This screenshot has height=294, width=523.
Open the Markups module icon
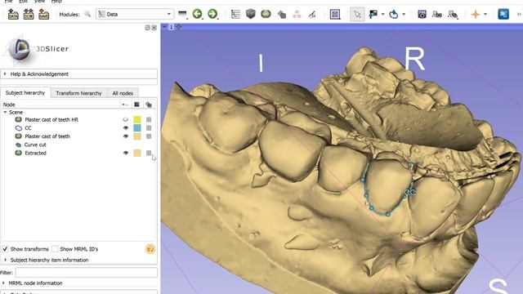click(x=297, y=15)
